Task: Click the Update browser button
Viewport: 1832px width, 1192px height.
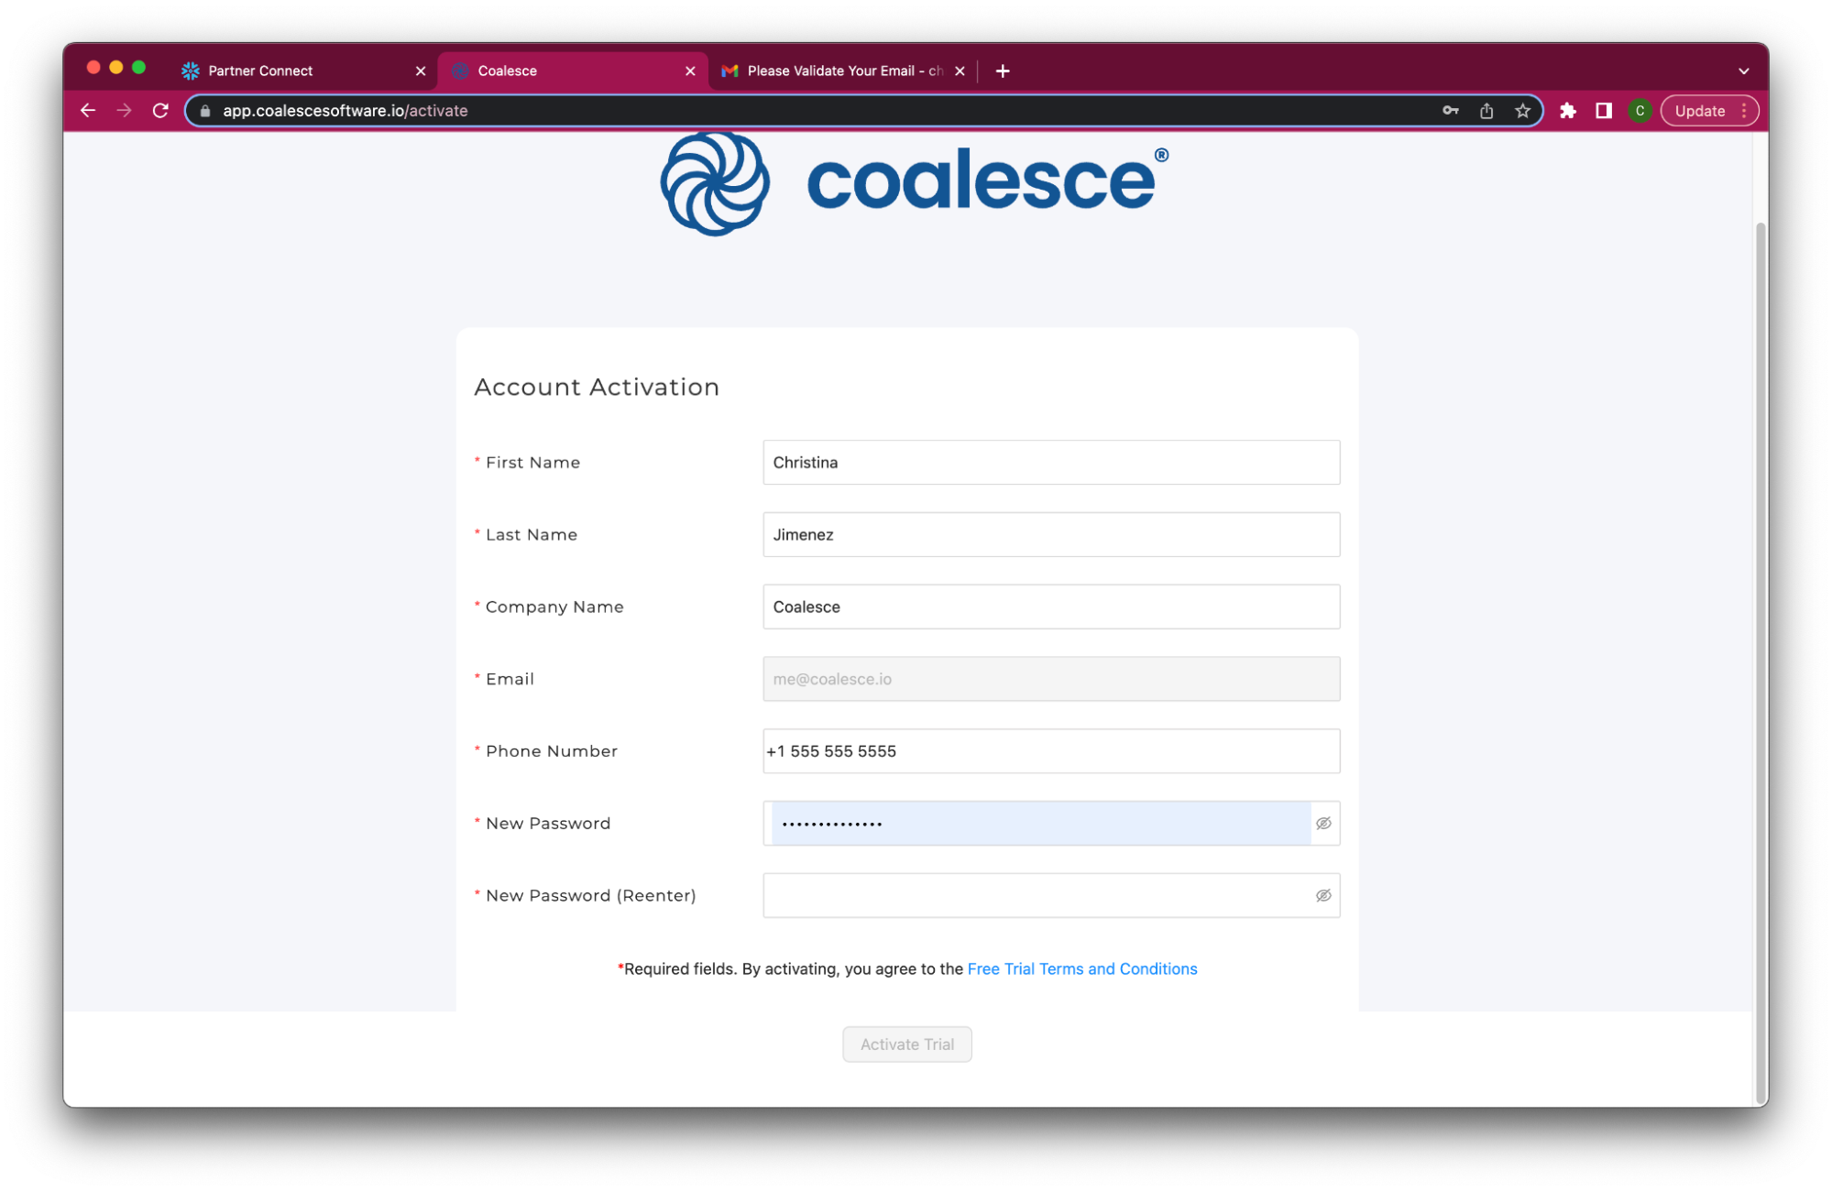Action: coord(1704,109)
